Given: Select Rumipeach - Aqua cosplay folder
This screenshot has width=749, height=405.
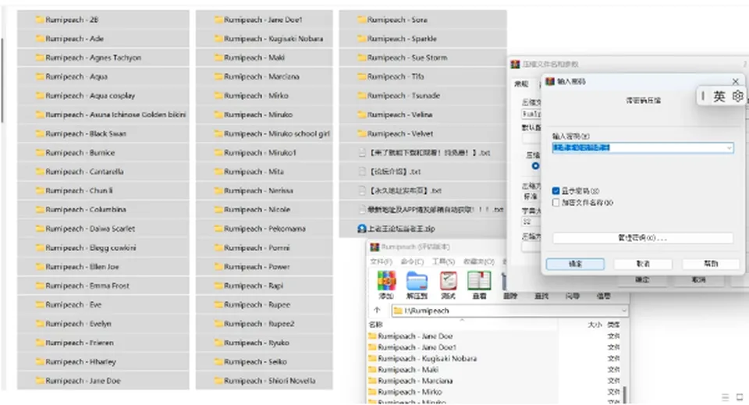Looking at the screenshot, I should 103,95.
